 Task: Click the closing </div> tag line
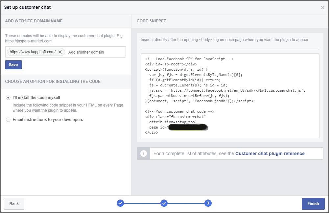151,132
